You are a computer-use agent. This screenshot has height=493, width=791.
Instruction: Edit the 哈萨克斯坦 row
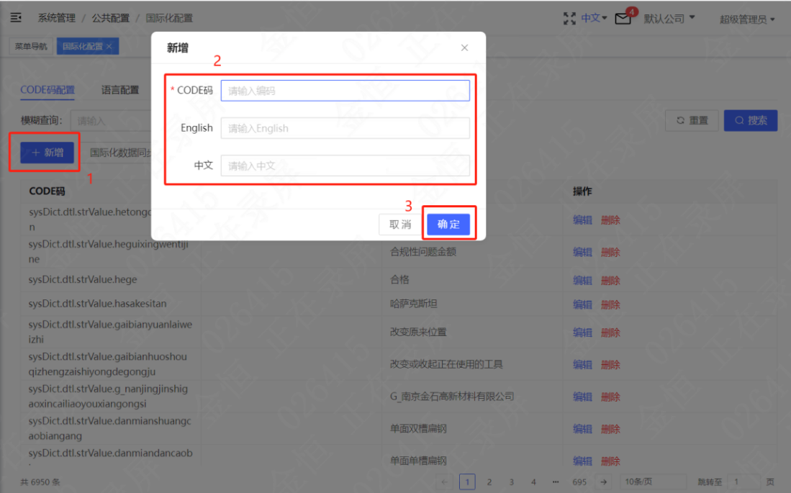(582, 304)
